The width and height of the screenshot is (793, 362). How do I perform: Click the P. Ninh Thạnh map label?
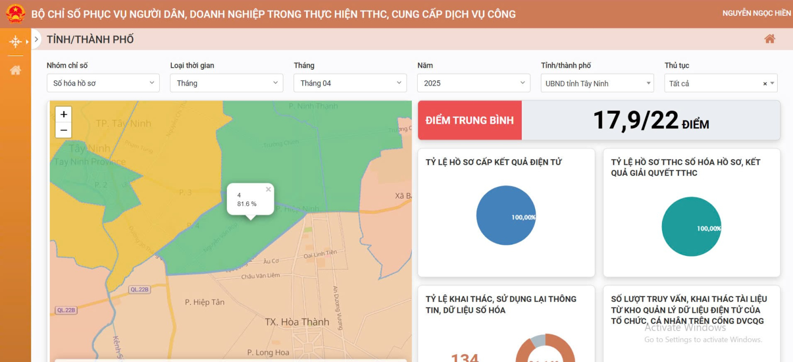point(313,106)
